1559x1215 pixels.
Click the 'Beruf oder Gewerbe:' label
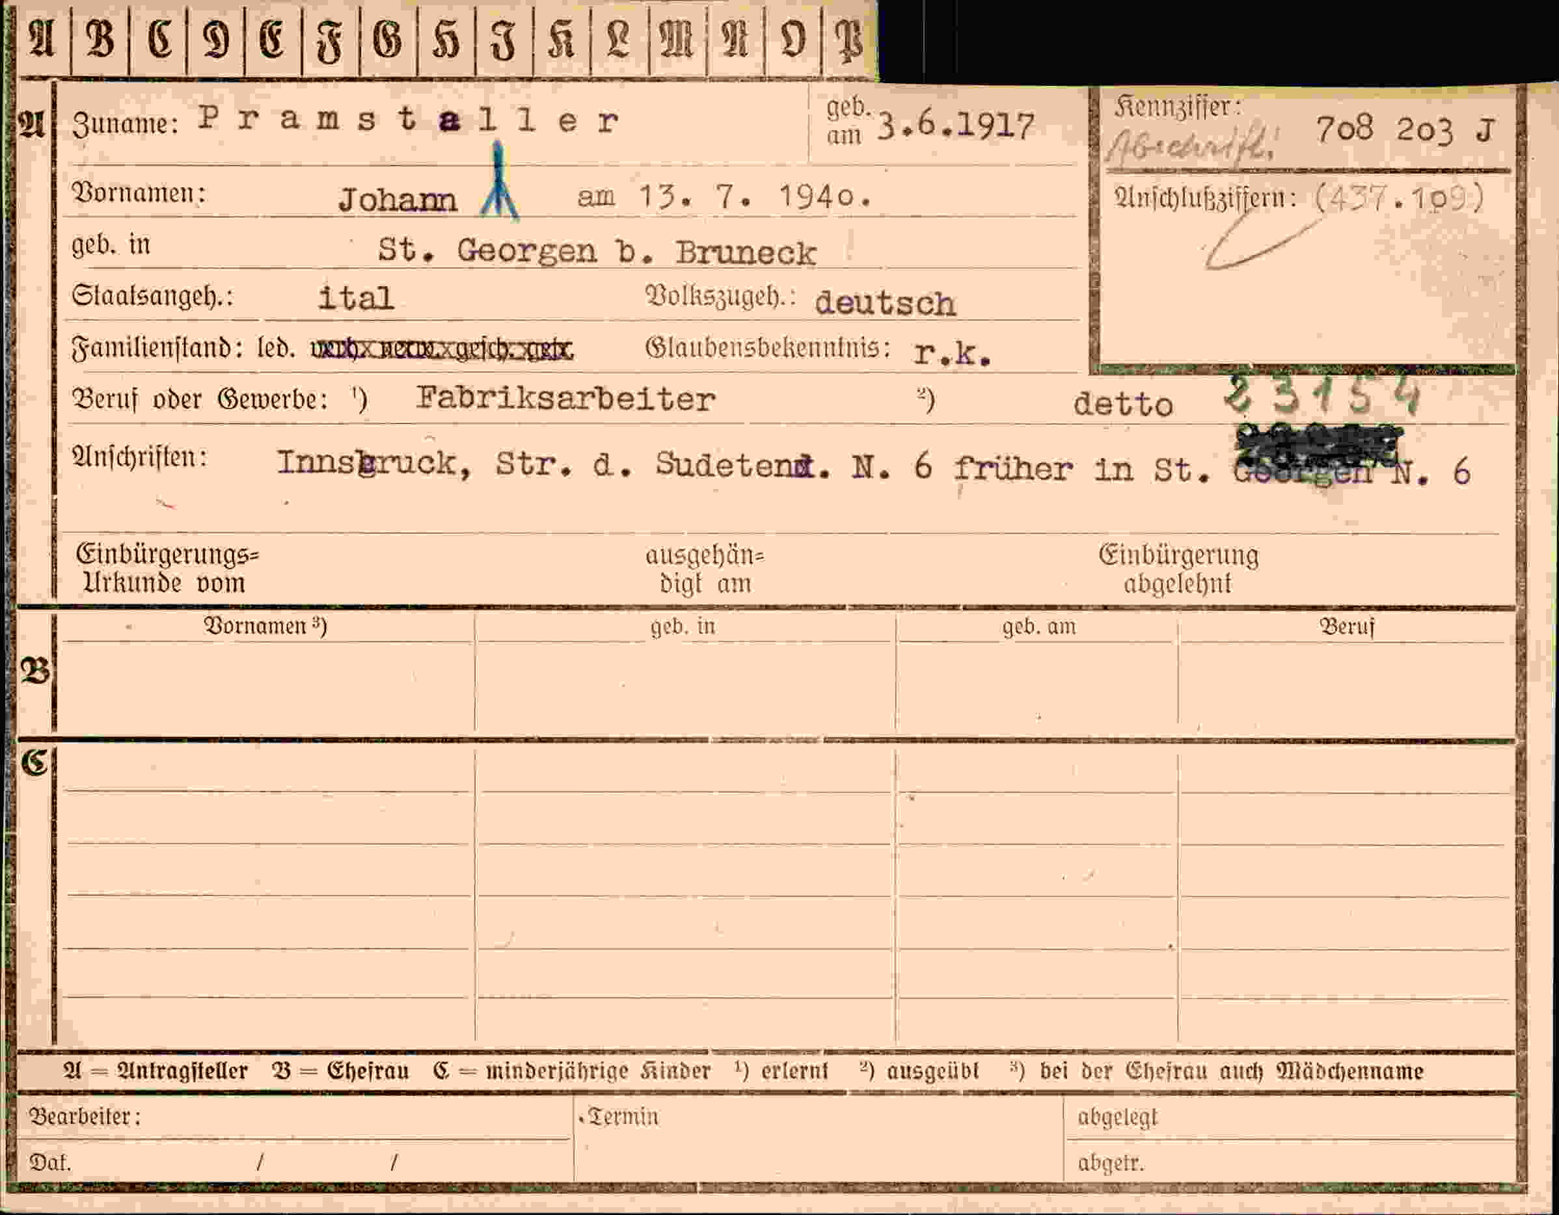[x=200, y=399]
